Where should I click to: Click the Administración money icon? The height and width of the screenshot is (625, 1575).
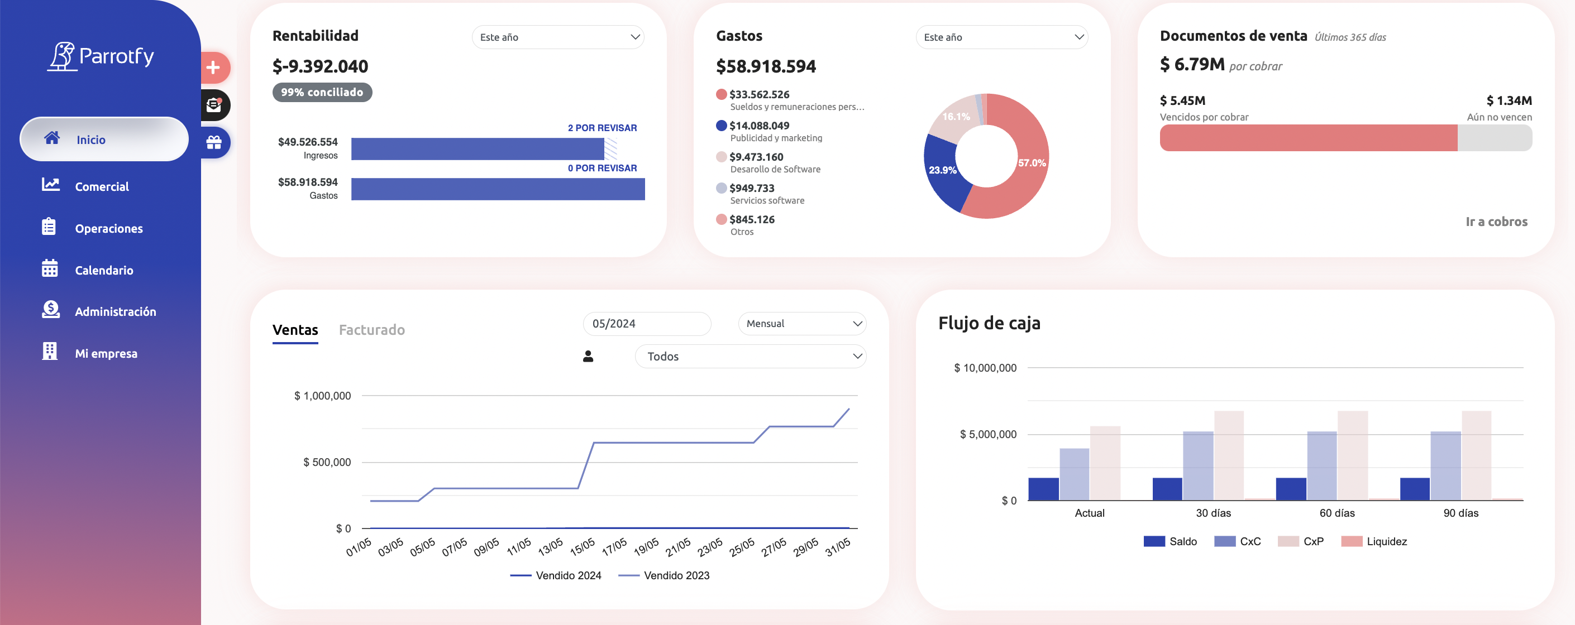[x=51, y=310]
